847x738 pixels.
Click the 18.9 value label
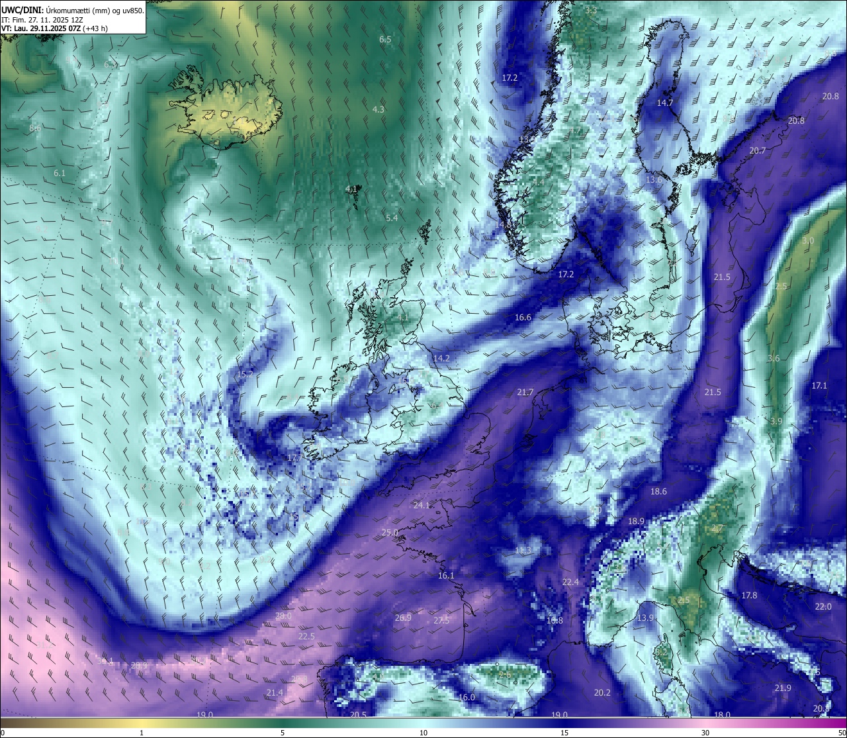point(636,522)
